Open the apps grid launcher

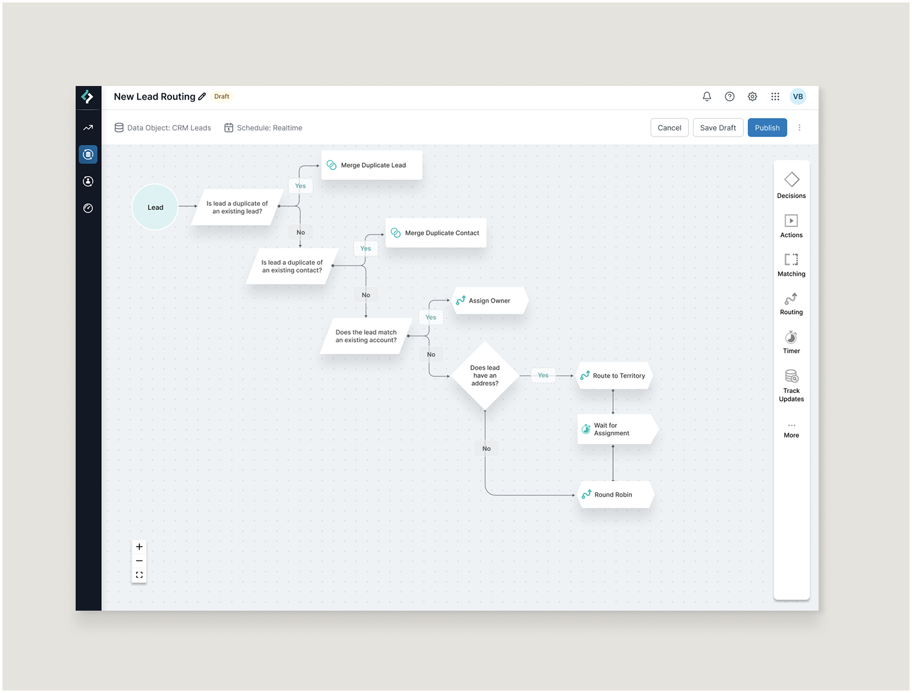(x=775, y=96)
